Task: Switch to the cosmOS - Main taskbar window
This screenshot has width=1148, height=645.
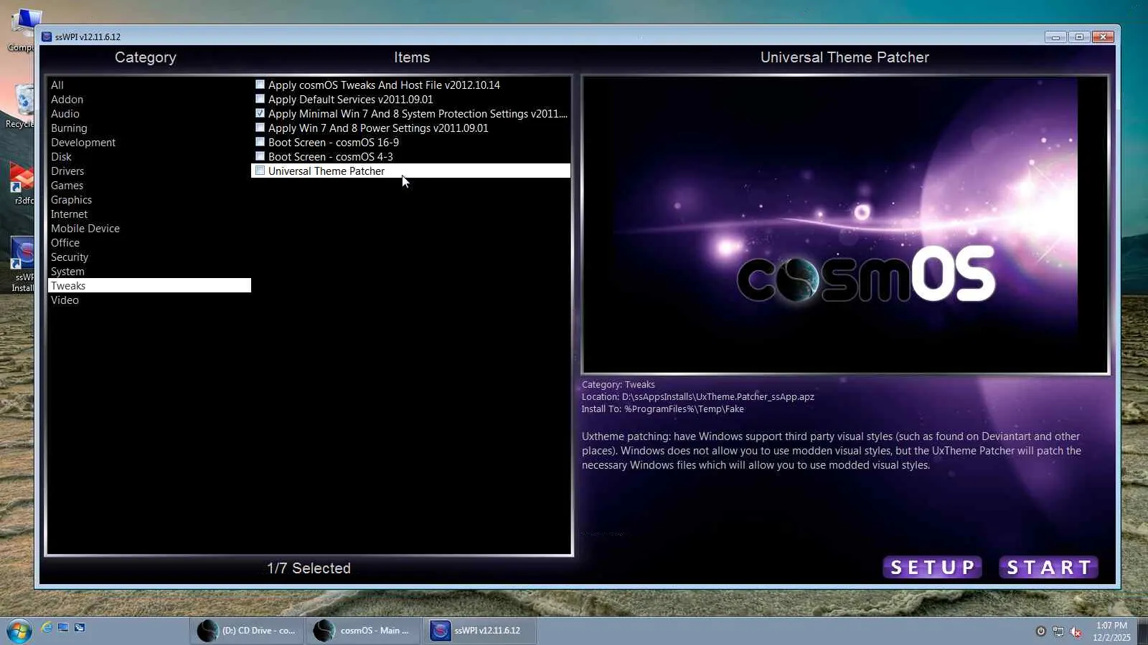Action: (x=363, y=631)
